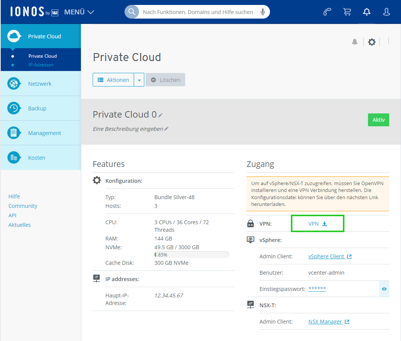Download the VPN configuration link
401x341 pixels.
[x=317, y=224]
